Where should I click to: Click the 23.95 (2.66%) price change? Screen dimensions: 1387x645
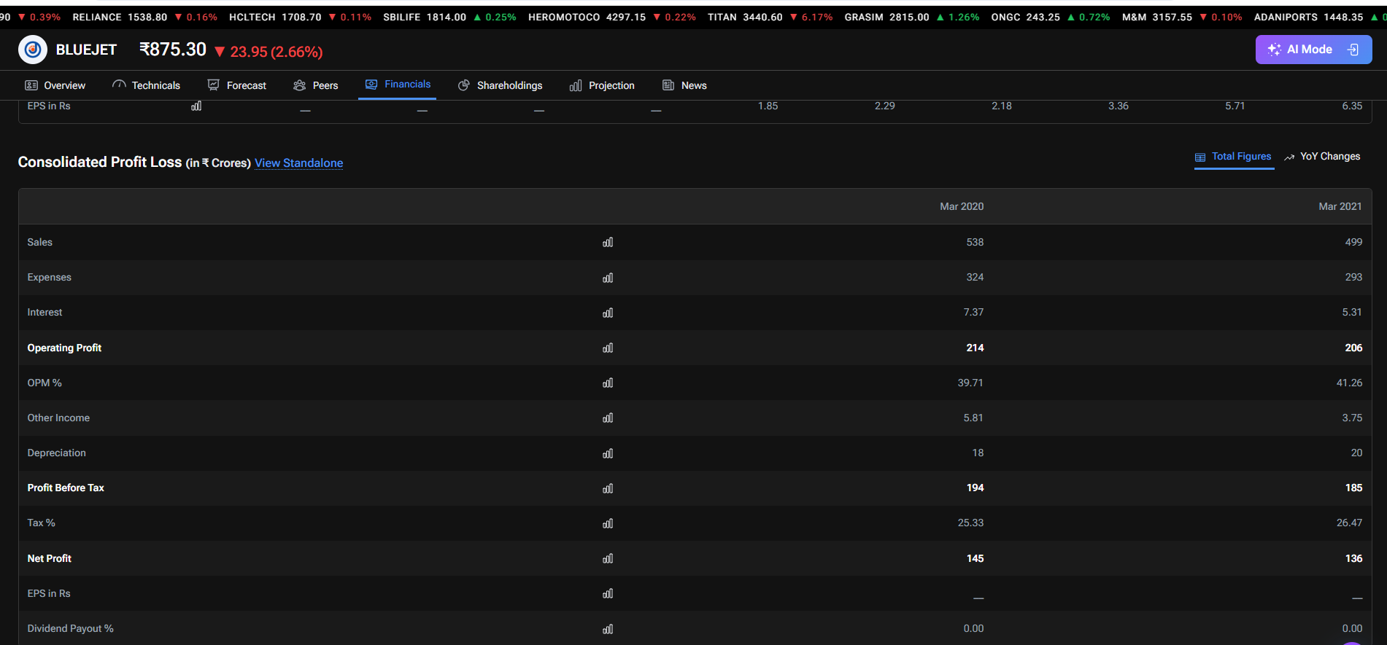click(268, 52)
